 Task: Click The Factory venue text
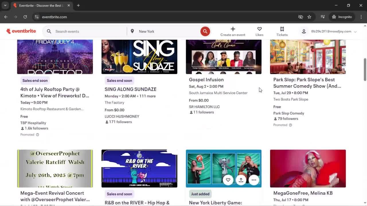pos(114,102)
